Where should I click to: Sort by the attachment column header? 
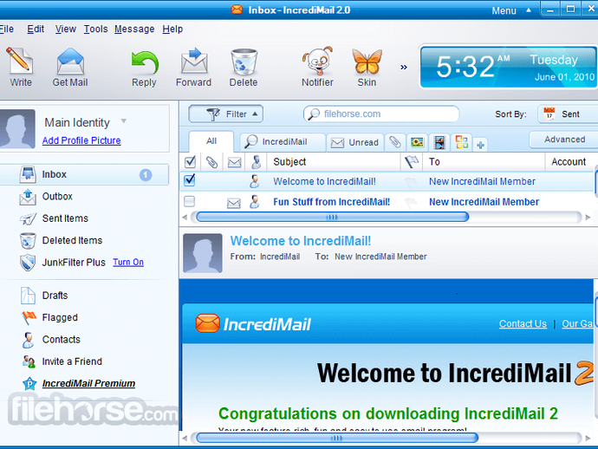211,162
